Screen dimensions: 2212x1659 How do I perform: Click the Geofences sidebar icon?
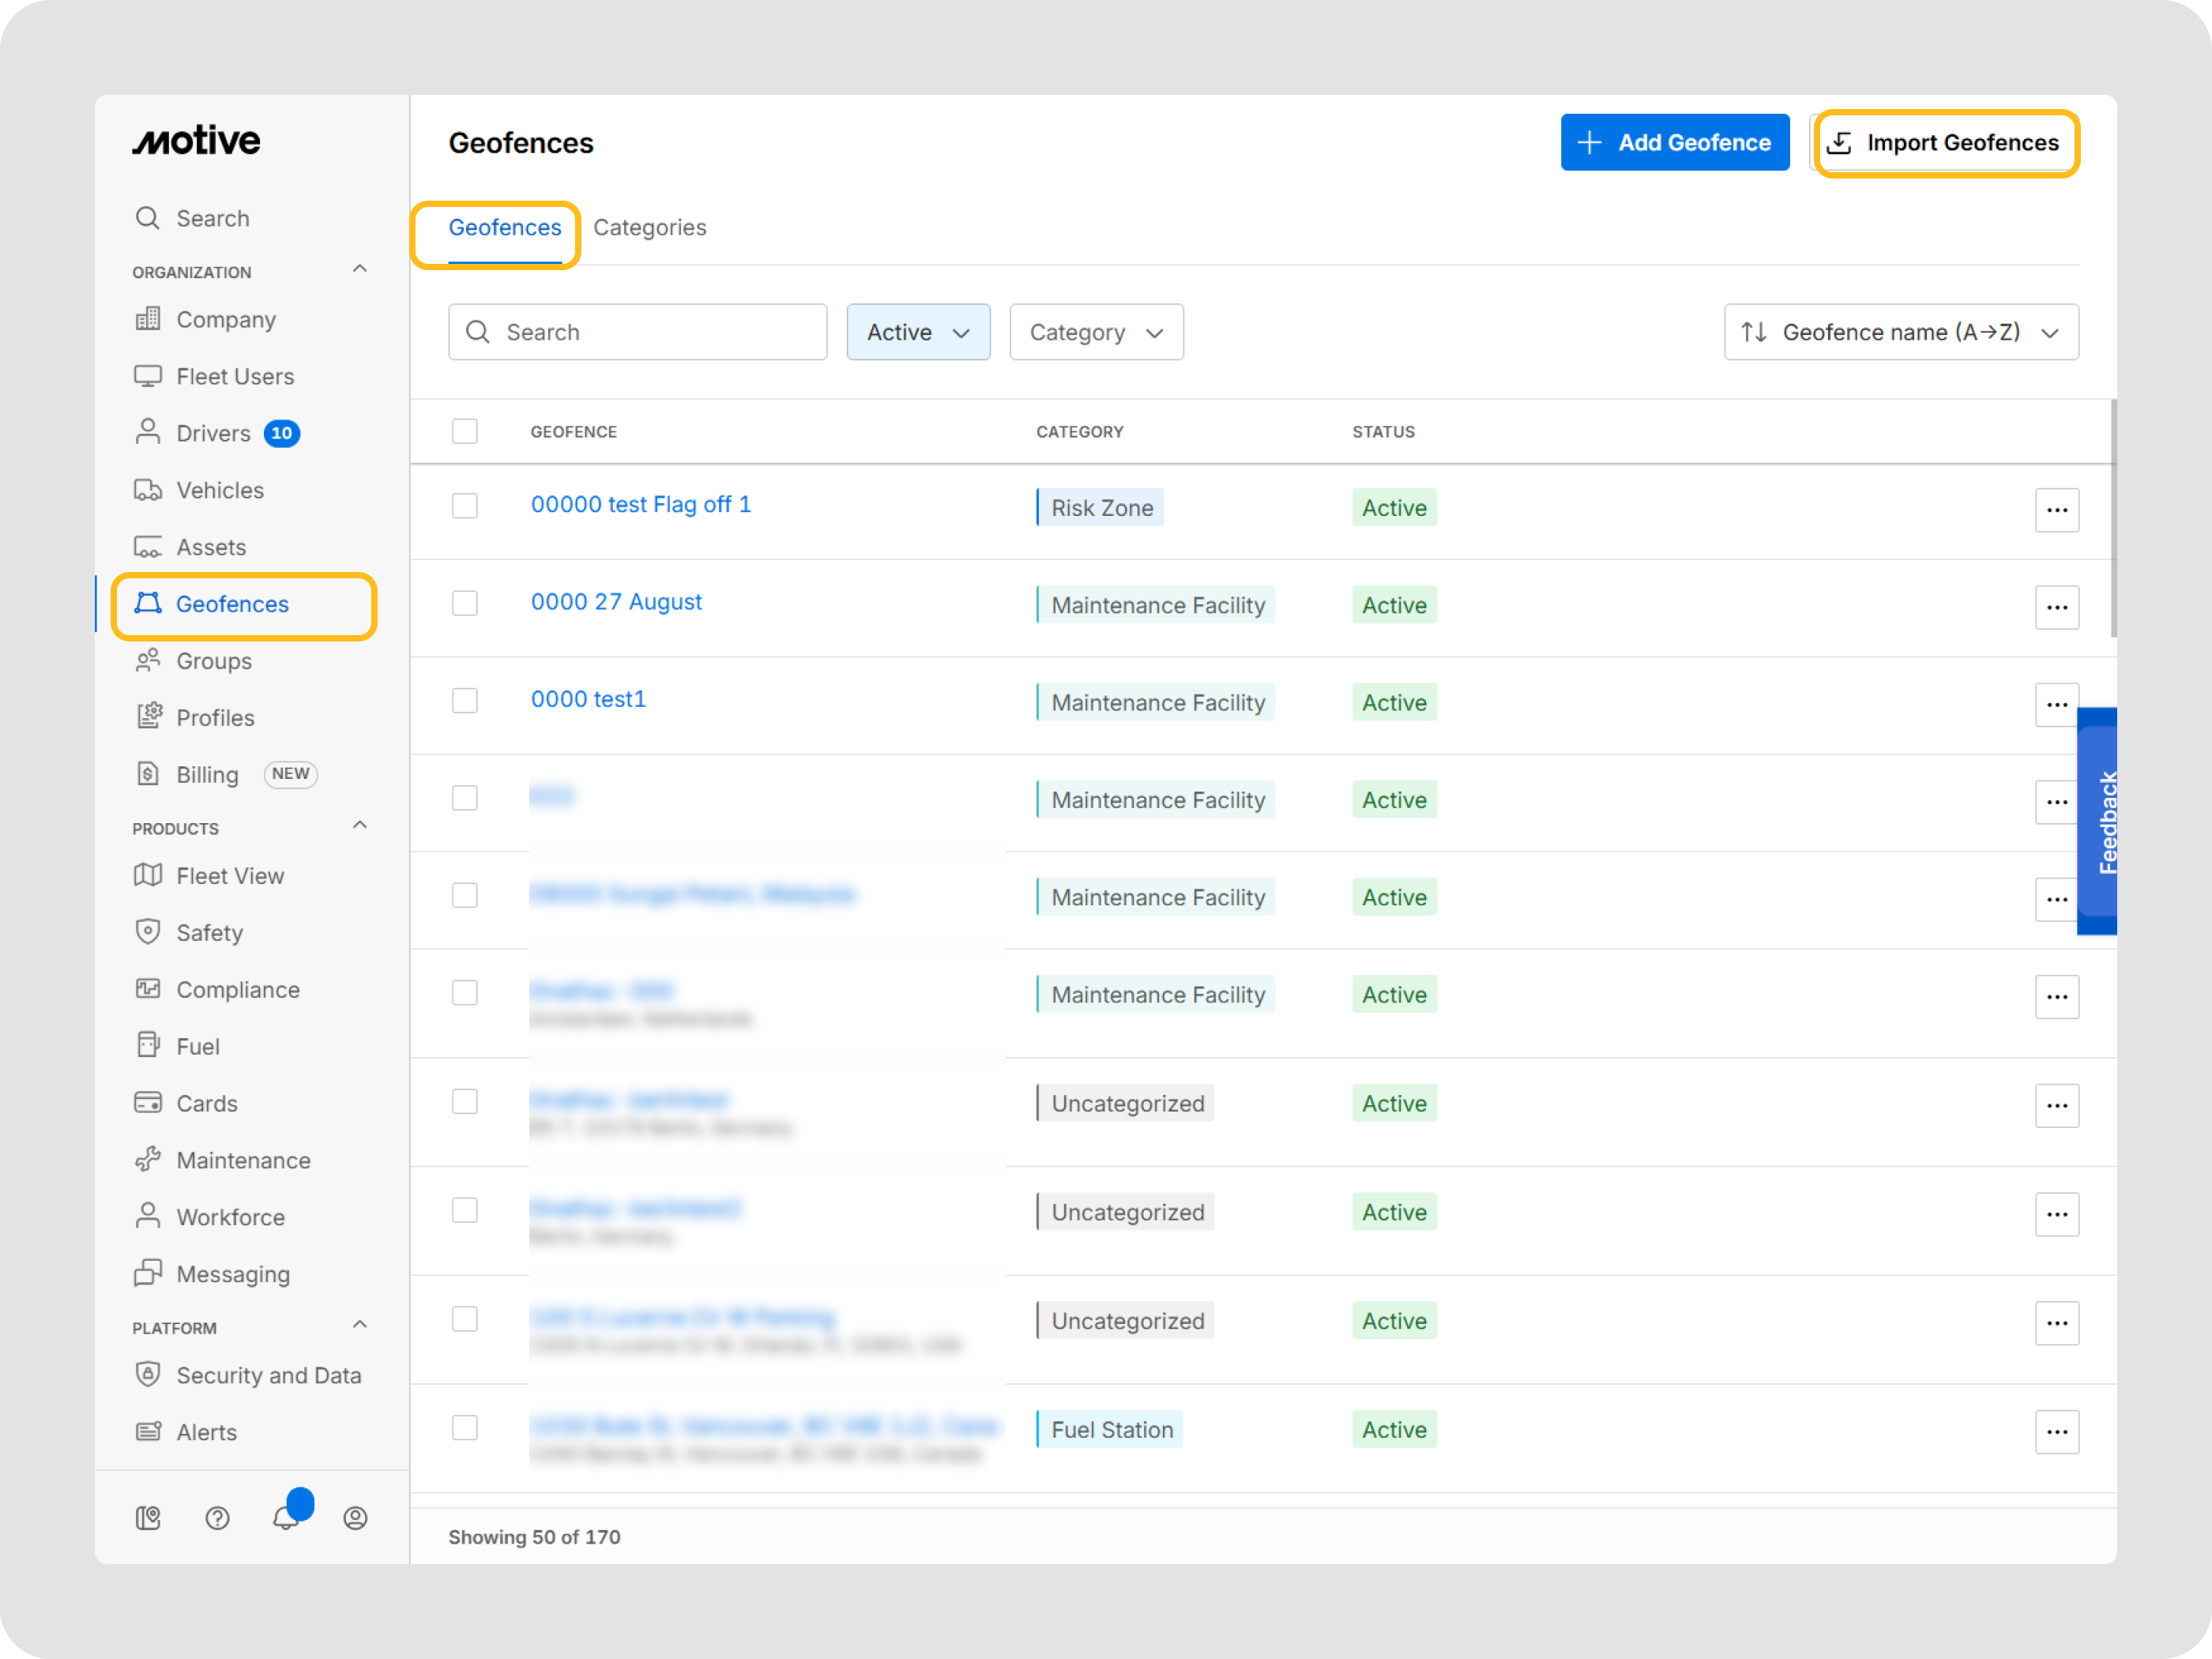click(x=148, y=604)
